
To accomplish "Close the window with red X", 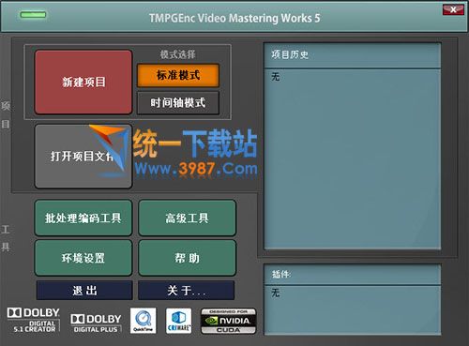I will (453, 9).
